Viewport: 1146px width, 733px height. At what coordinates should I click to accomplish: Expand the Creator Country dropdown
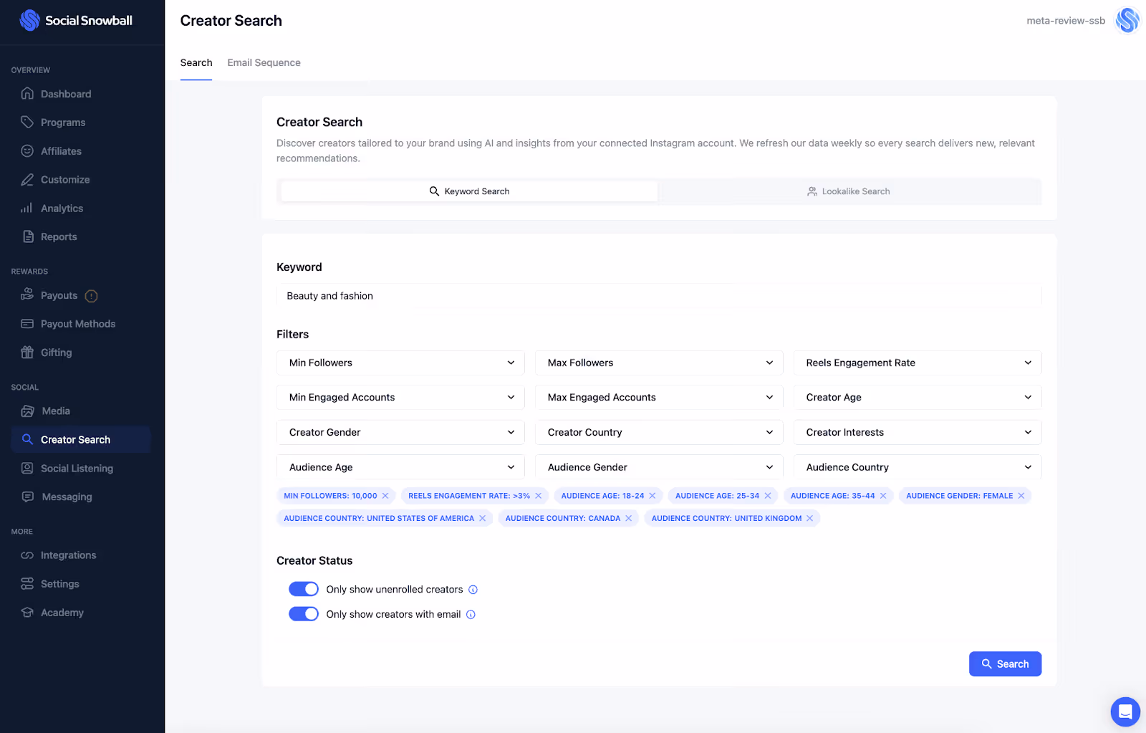(x=659, y=433)
